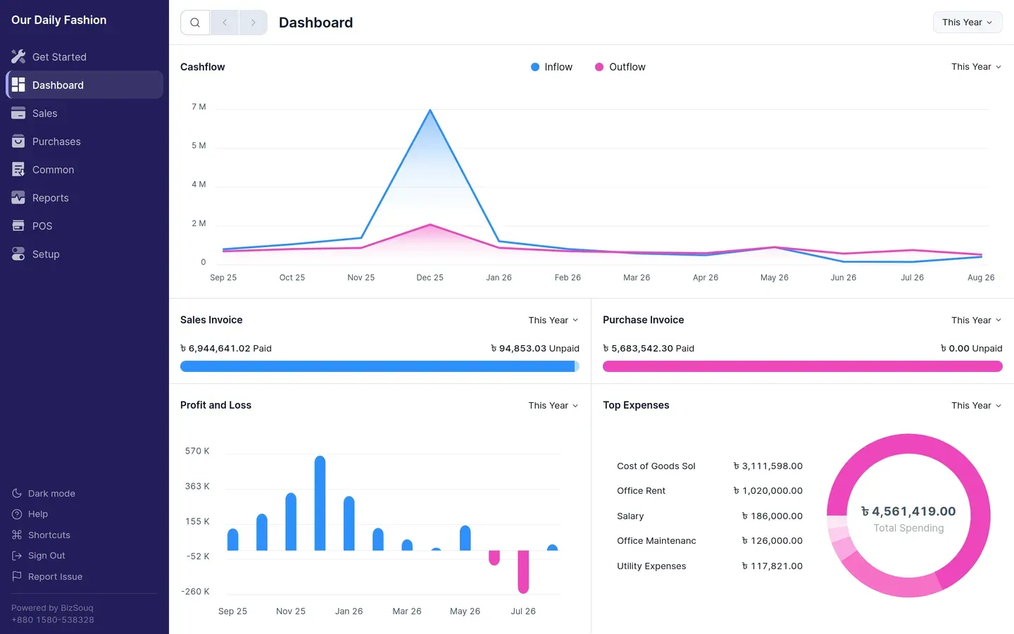Toggle the Inflow series in Cashflow legend
The height and width of the screenshot is (634, 1014).
click(551, 67)
